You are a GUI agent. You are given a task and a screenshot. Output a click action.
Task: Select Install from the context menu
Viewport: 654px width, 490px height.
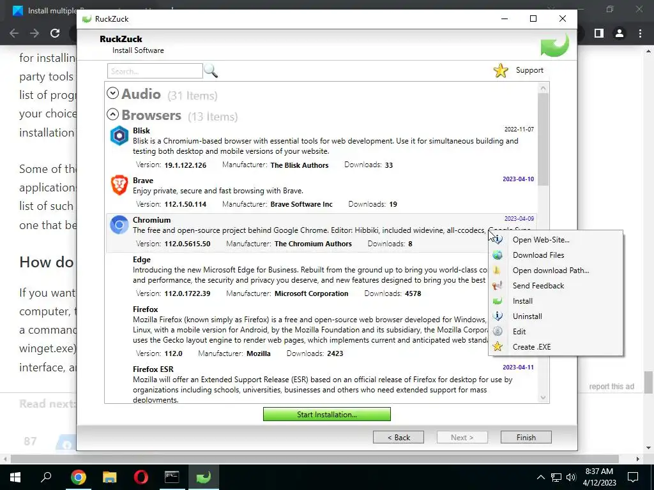(x=522, y=301)
